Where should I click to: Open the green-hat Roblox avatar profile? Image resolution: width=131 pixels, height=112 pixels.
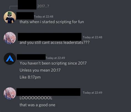point(10,17)
